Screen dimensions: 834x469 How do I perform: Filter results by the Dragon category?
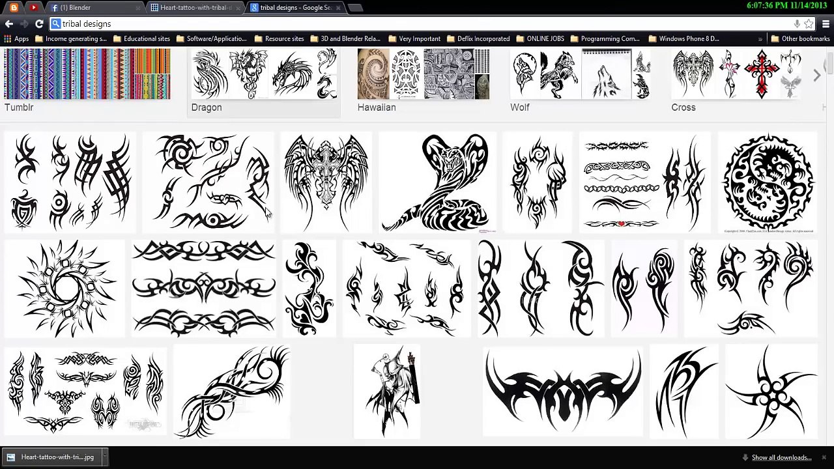pos(264,81)
